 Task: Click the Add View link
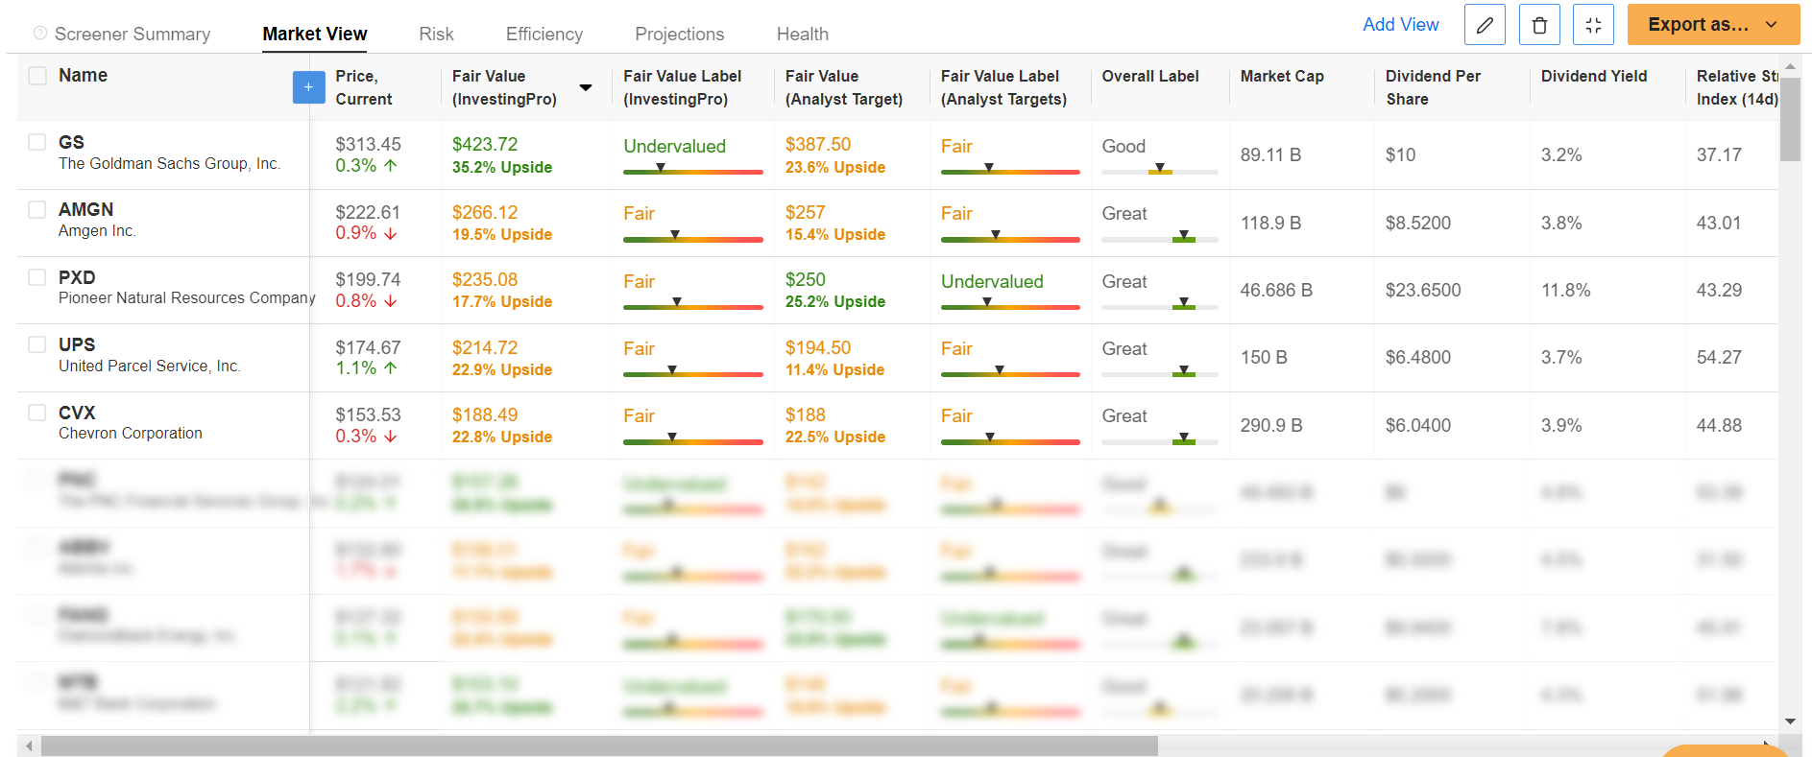(x=1401, y=25)
